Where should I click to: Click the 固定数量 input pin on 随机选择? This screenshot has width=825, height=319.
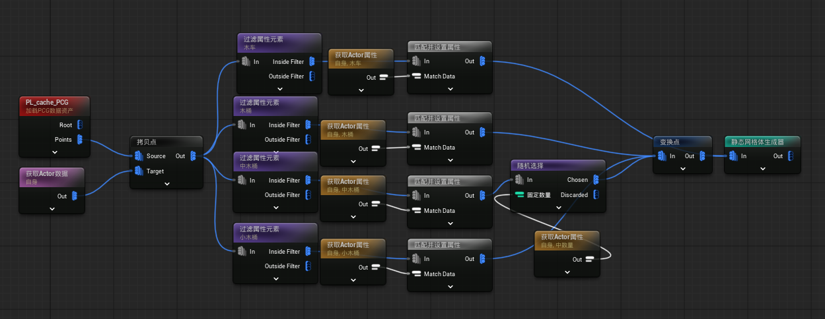tap(519, 194)
